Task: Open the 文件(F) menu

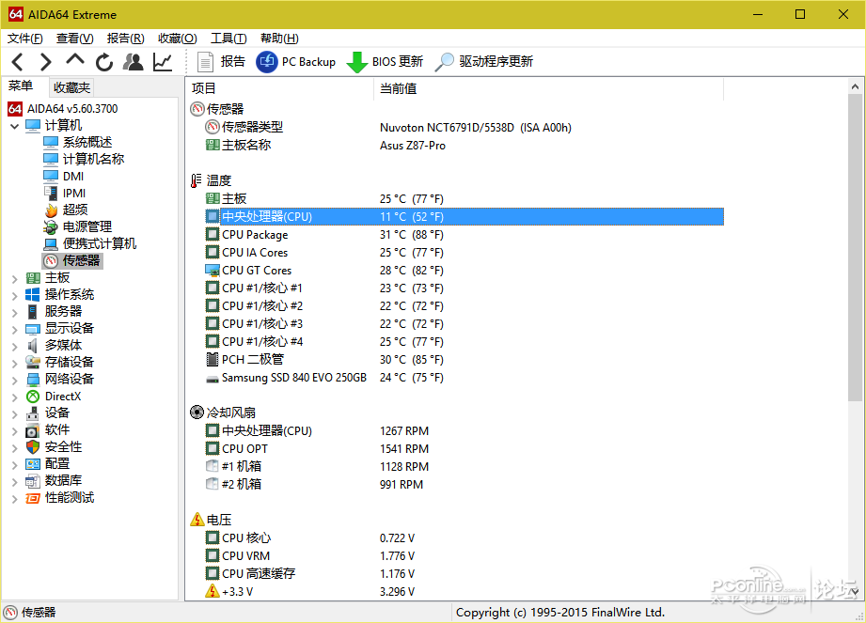Action: click(24, 39)
